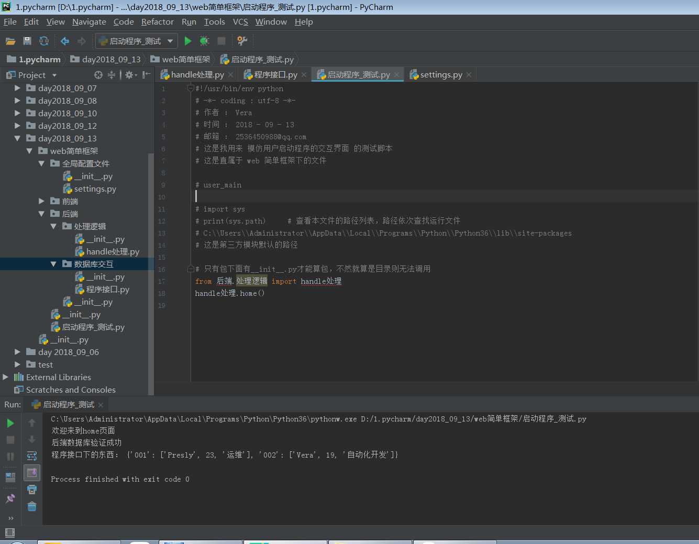Click the up stack trace arrow
Screen dimensions: 699x544
[32, 423]
